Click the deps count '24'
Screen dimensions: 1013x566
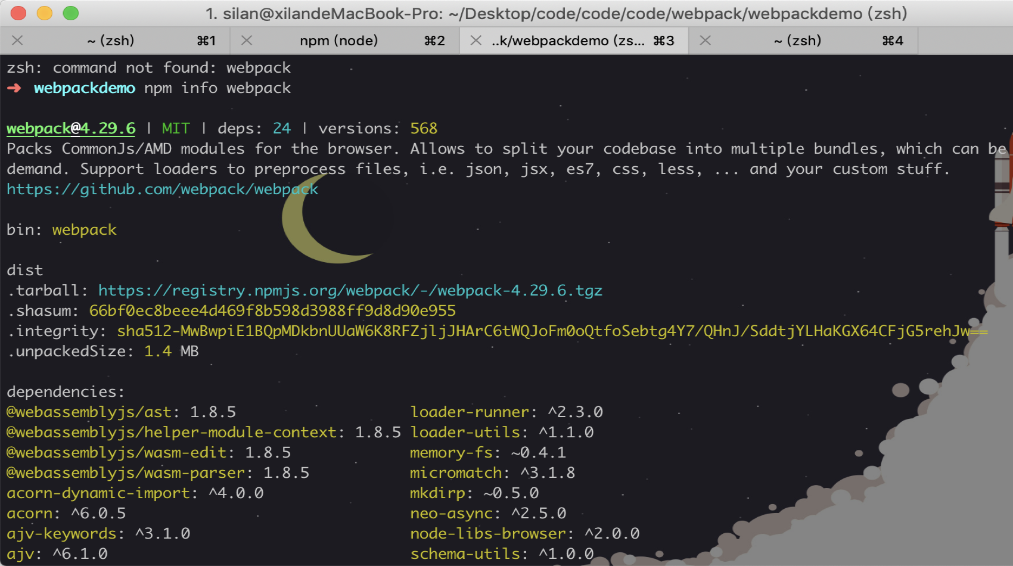(282, 129)
